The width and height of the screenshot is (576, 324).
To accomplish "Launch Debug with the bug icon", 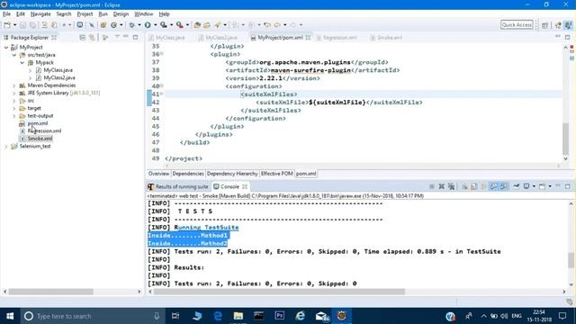I will tap(131, 25).
